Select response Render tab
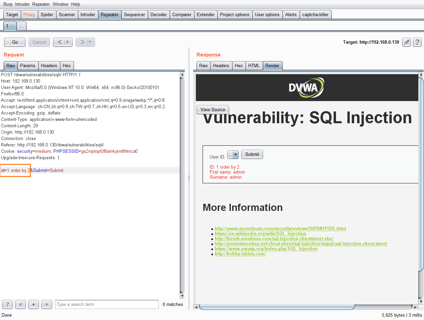The width and height of the screenshot is (424, 320). pos(272,65)
